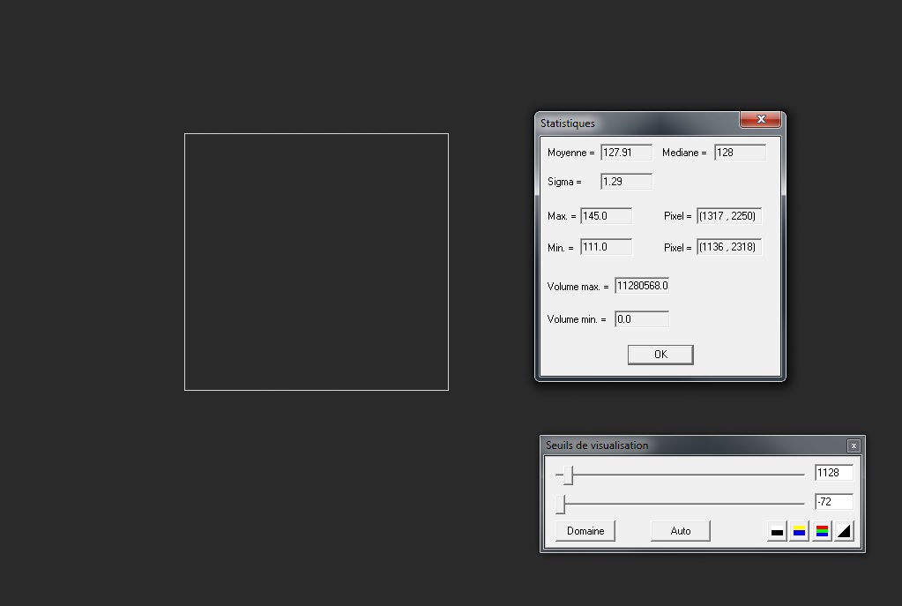Image resolution: width=902 pixels, height=606 pixels.
Task: Close the Statistiques dialog
Action: pos(761,119)
